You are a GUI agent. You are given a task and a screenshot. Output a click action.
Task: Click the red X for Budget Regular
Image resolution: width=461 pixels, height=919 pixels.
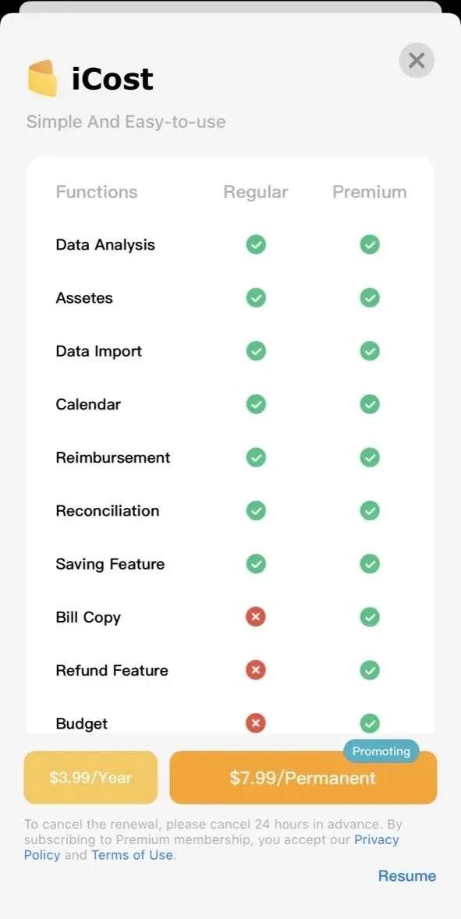coord(256,723)
